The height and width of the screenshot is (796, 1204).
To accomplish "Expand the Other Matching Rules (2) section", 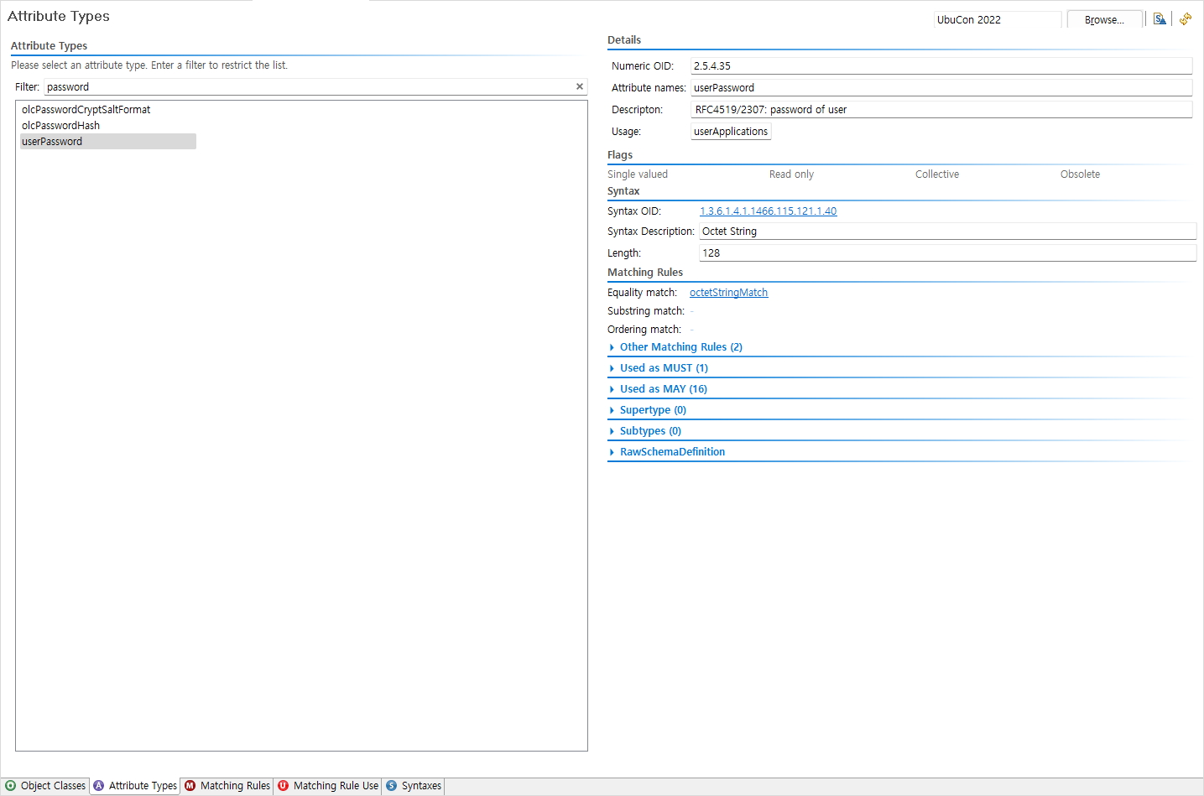I will (x=680, y=347).
